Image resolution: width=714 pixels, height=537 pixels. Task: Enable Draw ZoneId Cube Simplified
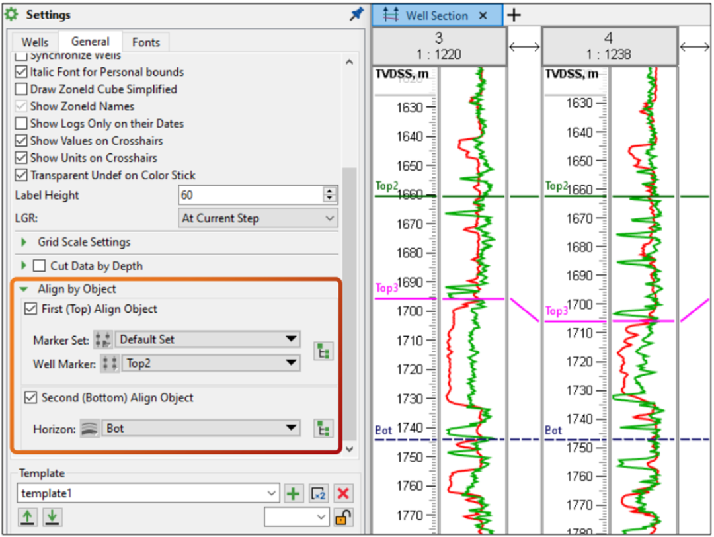[x=21, y=89]
